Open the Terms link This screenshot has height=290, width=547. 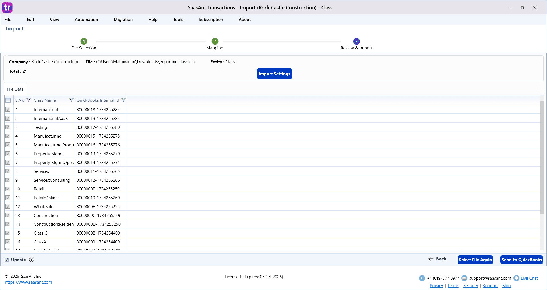453,286
